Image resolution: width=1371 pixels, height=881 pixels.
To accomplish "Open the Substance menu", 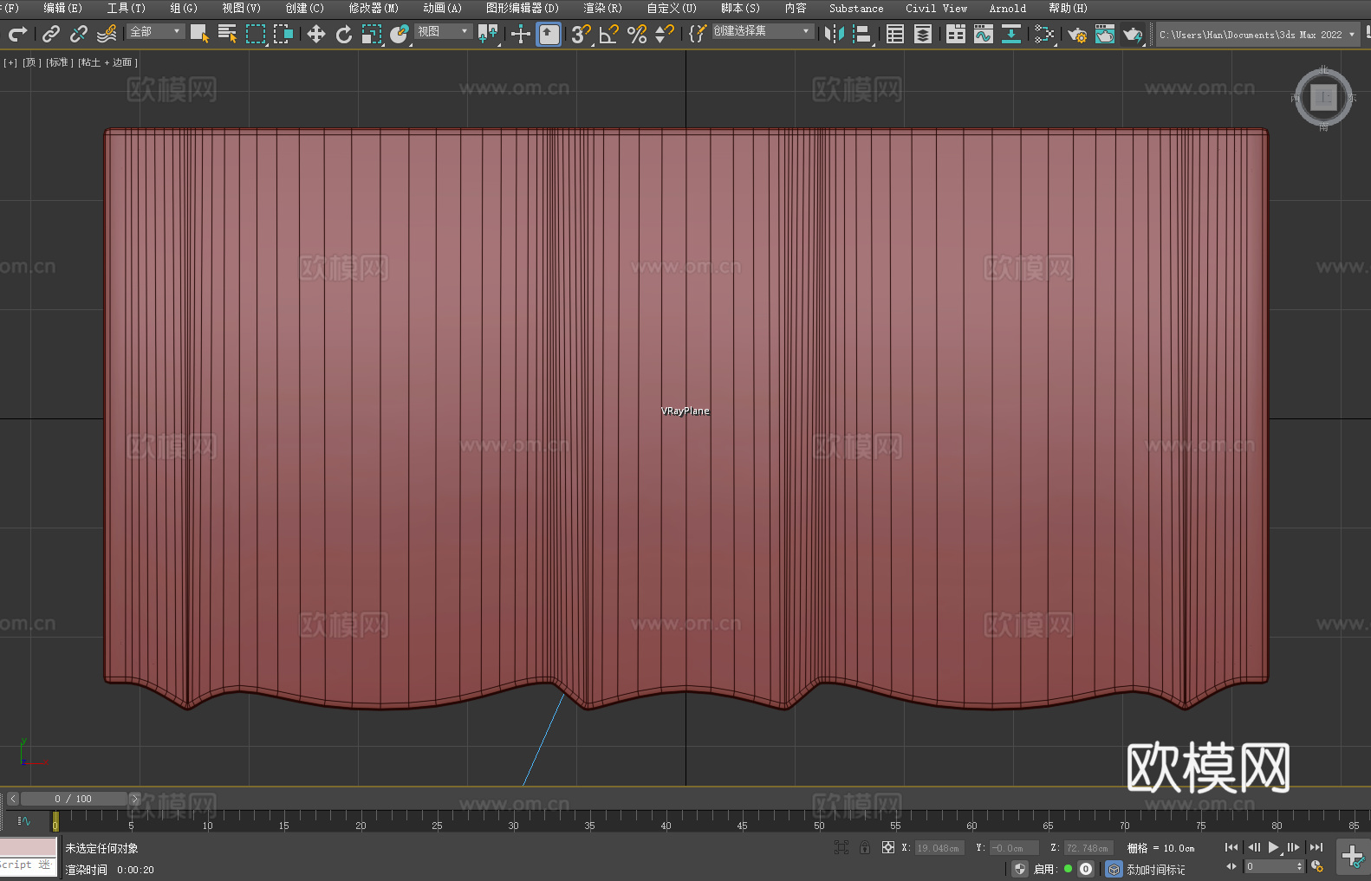I will click(x=856, y=8).
